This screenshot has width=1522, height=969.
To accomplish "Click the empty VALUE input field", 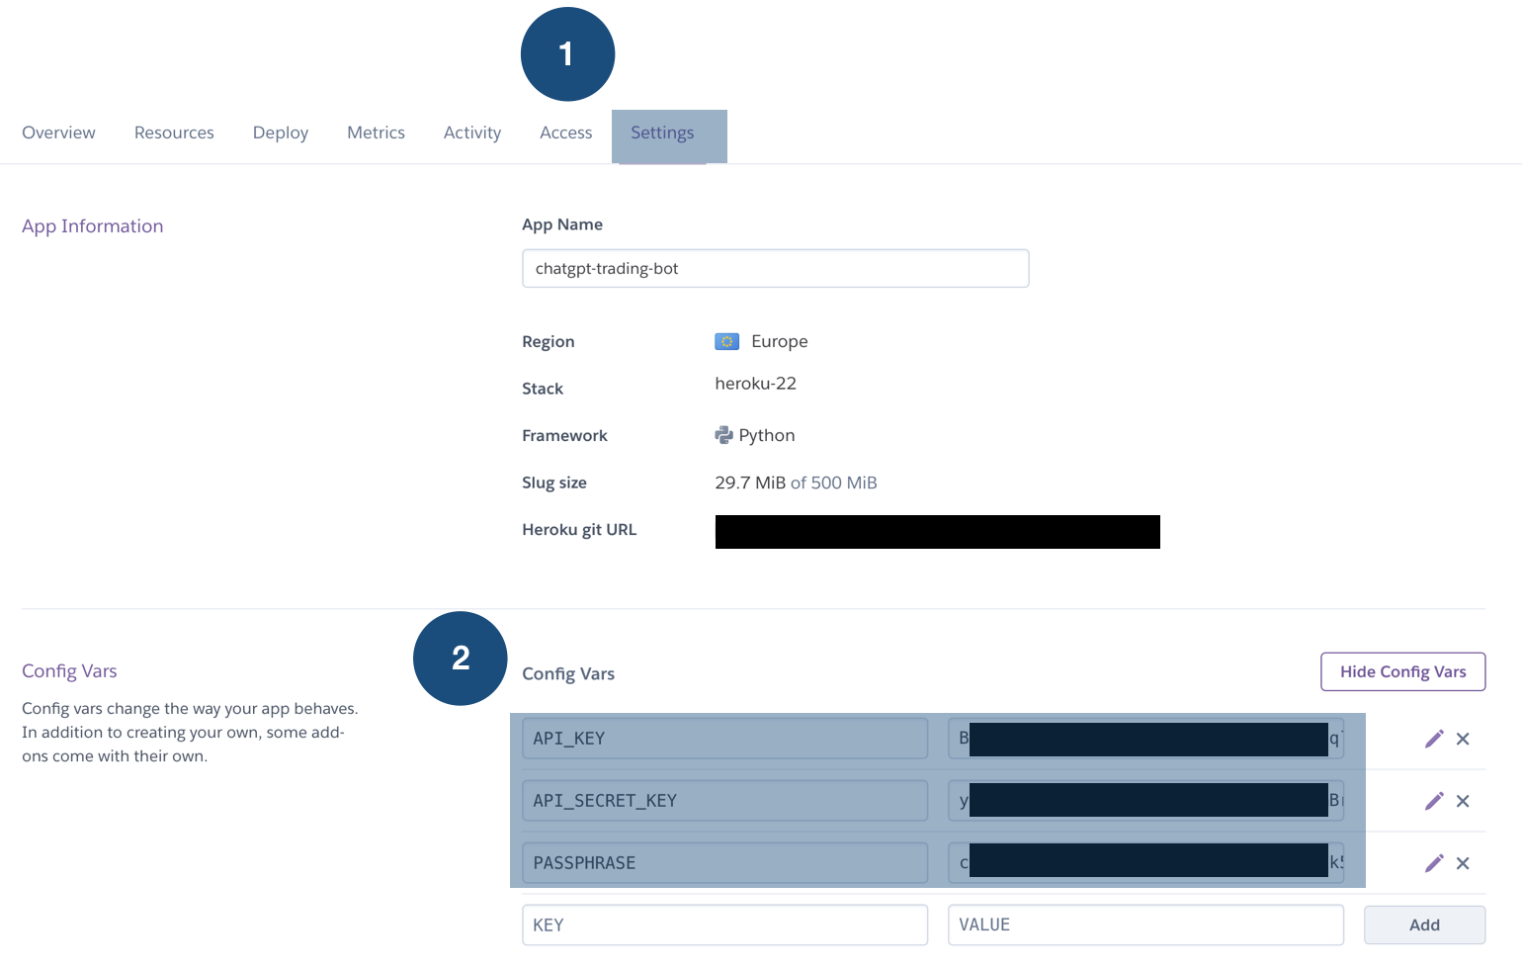I will pos(1145,925).
